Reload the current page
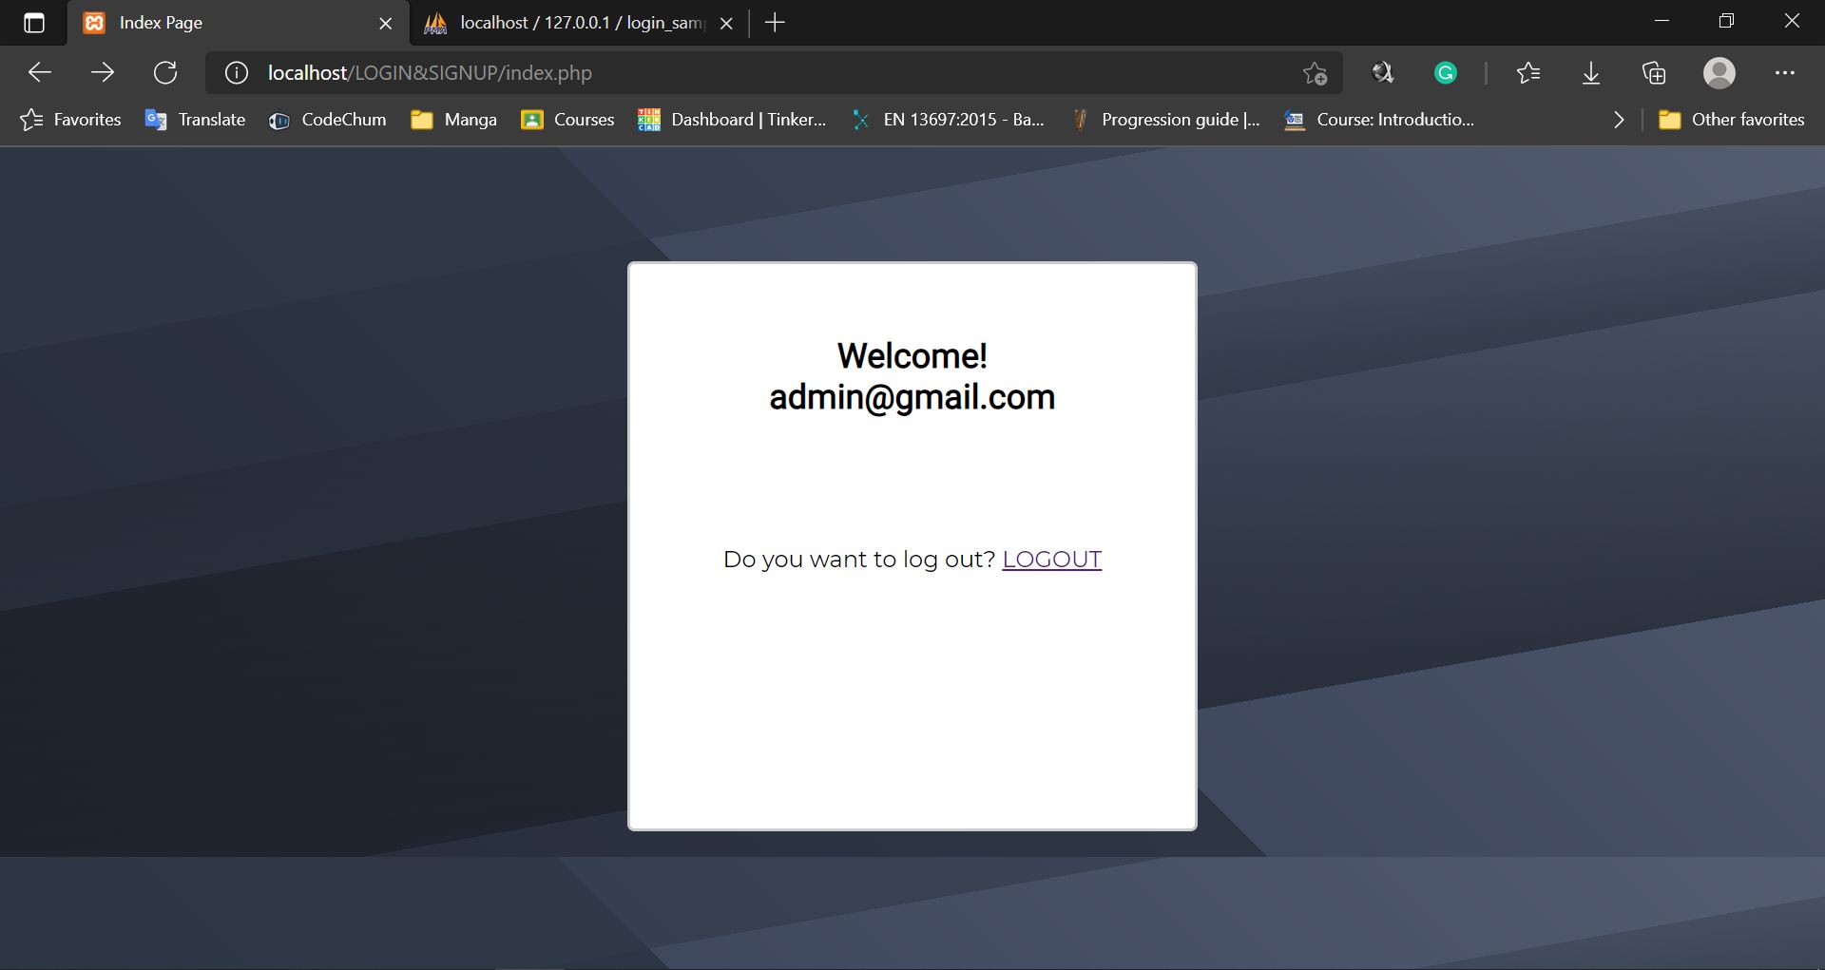Image resolution: width=1825 pixels, height=970 pixels. point(166,72)
